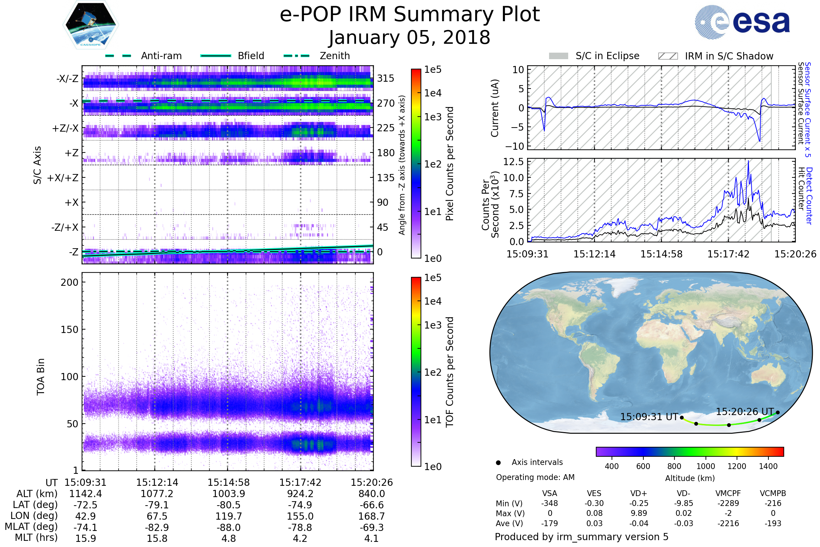820x547 pixels.
Task: Click the Pixel Counts per Second colorbar
Action: (416, 163)
